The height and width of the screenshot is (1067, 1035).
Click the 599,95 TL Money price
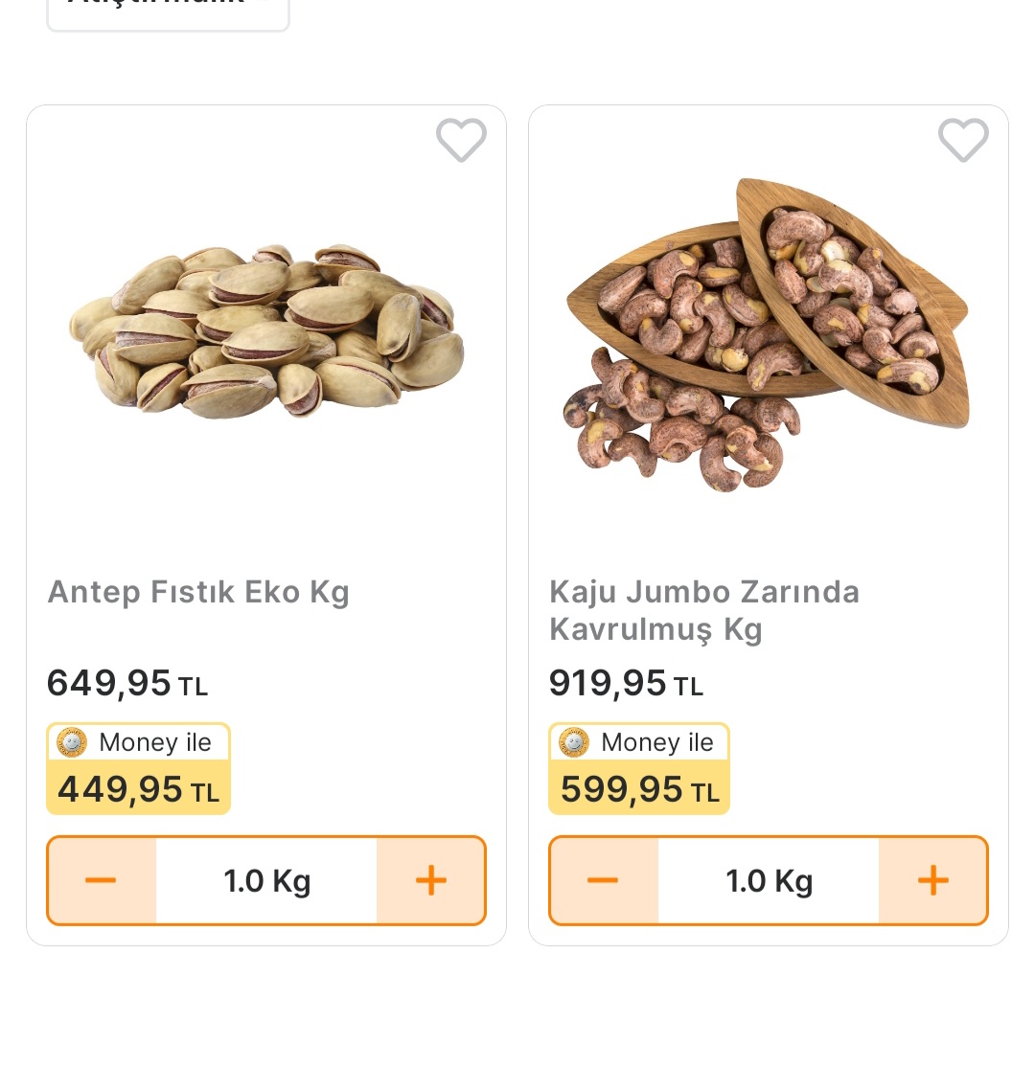639,790
